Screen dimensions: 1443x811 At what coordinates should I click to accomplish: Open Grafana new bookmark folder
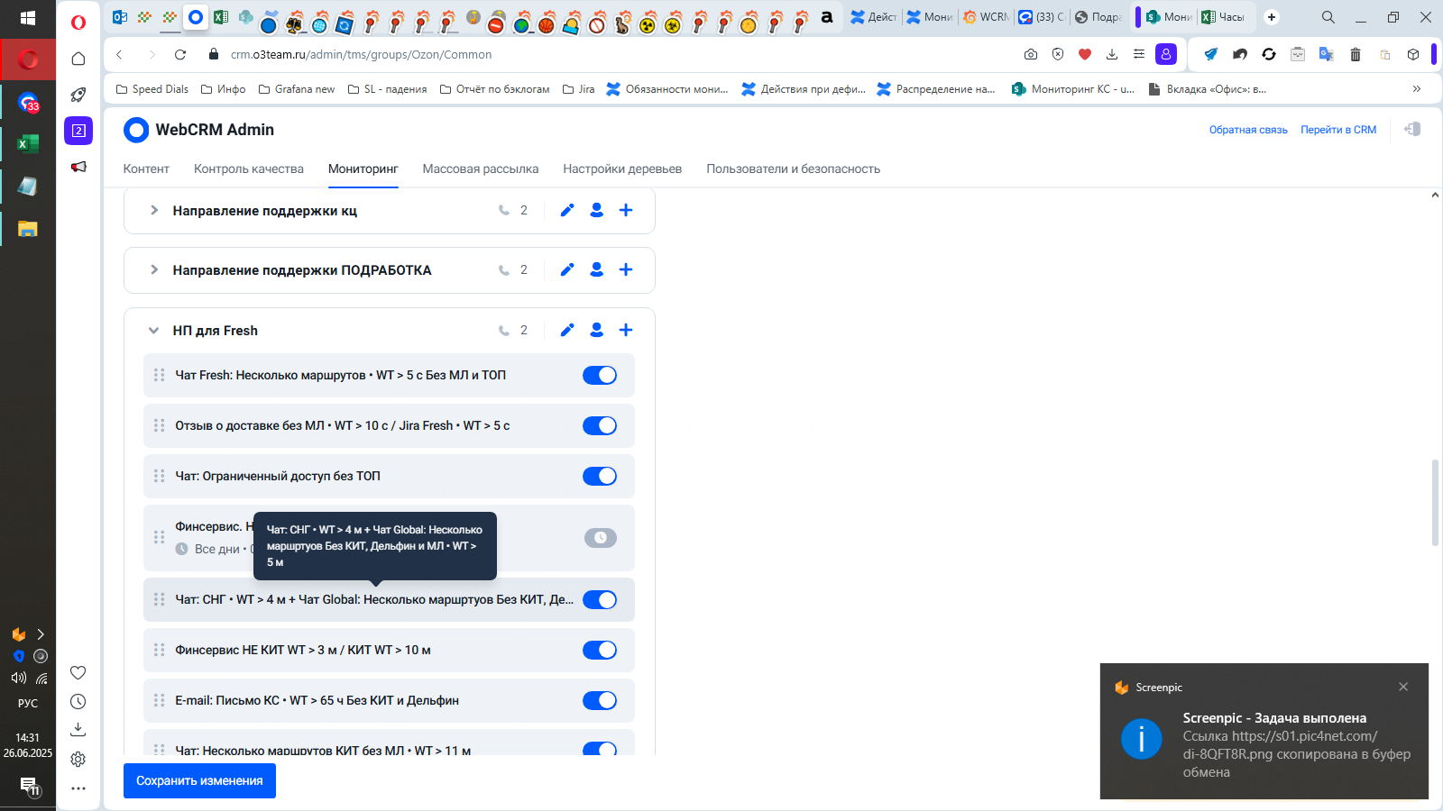[x=297, y=88]
